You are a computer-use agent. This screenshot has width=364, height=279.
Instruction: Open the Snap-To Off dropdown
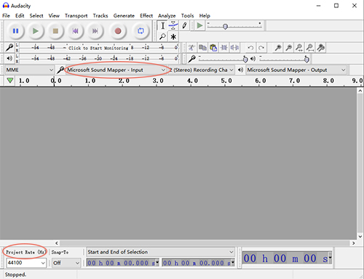pyautogui.click(x=66, y=263)
